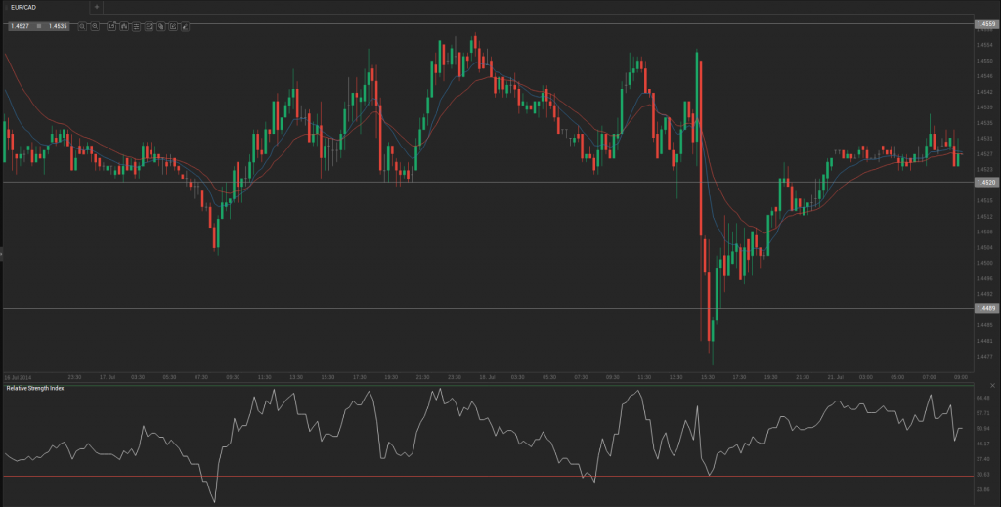This screenshot has height=507, width=1001.
Task: Open the 15-minute timeframe selector
Action: pyautogui.click(x=111, y=26)
